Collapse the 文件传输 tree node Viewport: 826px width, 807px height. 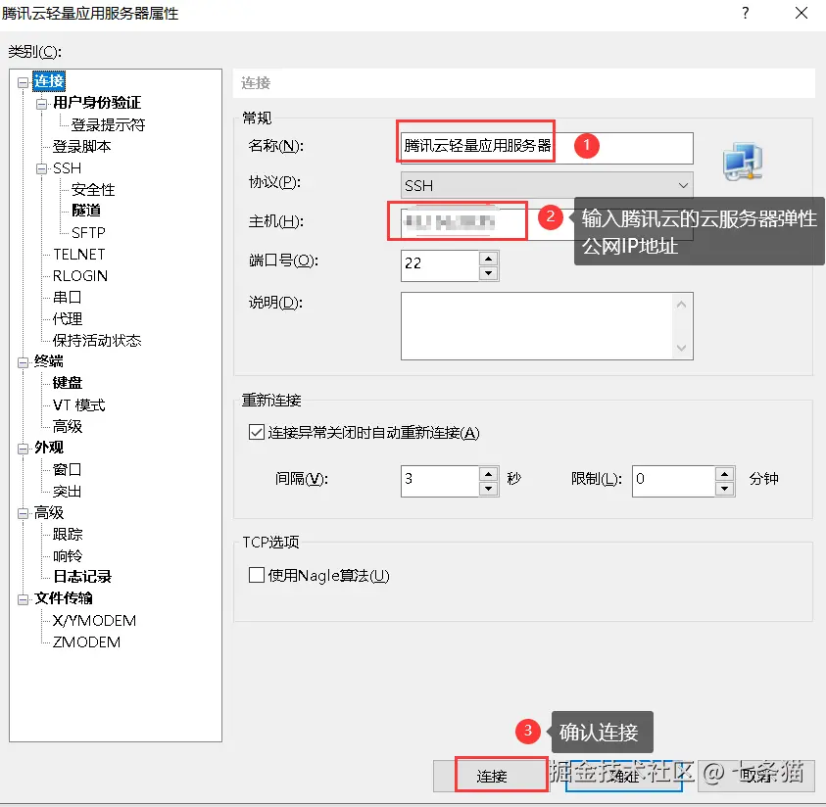click(x=23, y=599)
